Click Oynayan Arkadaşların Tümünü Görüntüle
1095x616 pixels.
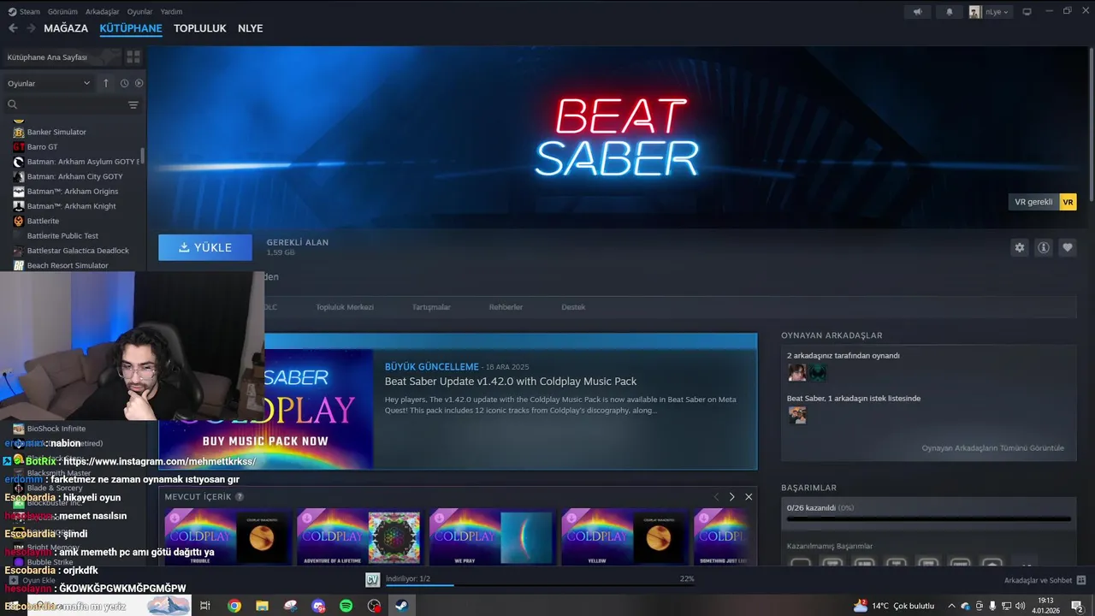coord(992,448)
